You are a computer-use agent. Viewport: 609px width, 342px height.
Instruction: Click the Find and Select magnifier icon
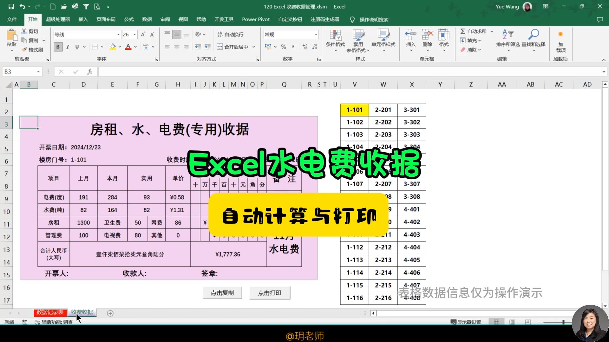click(534, 34)
